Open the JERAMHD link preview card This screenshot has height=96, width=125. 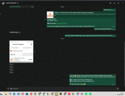[81, 15]
